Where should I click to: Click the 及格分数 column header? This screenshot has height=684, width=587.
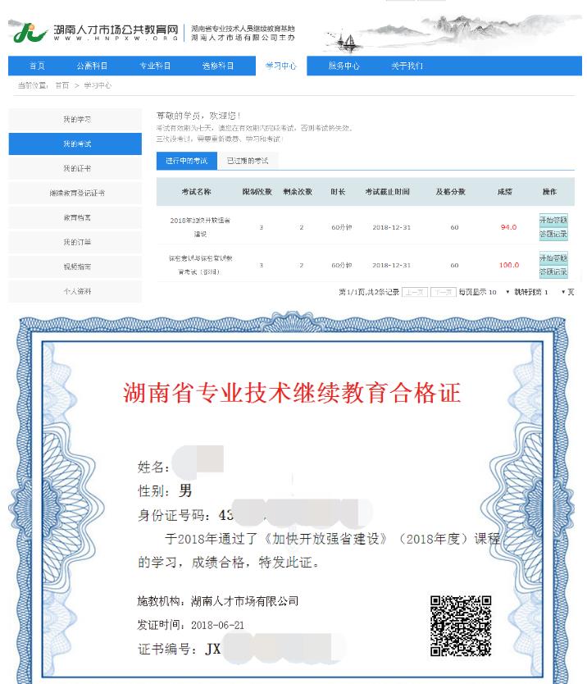click(x=451, y=192)
